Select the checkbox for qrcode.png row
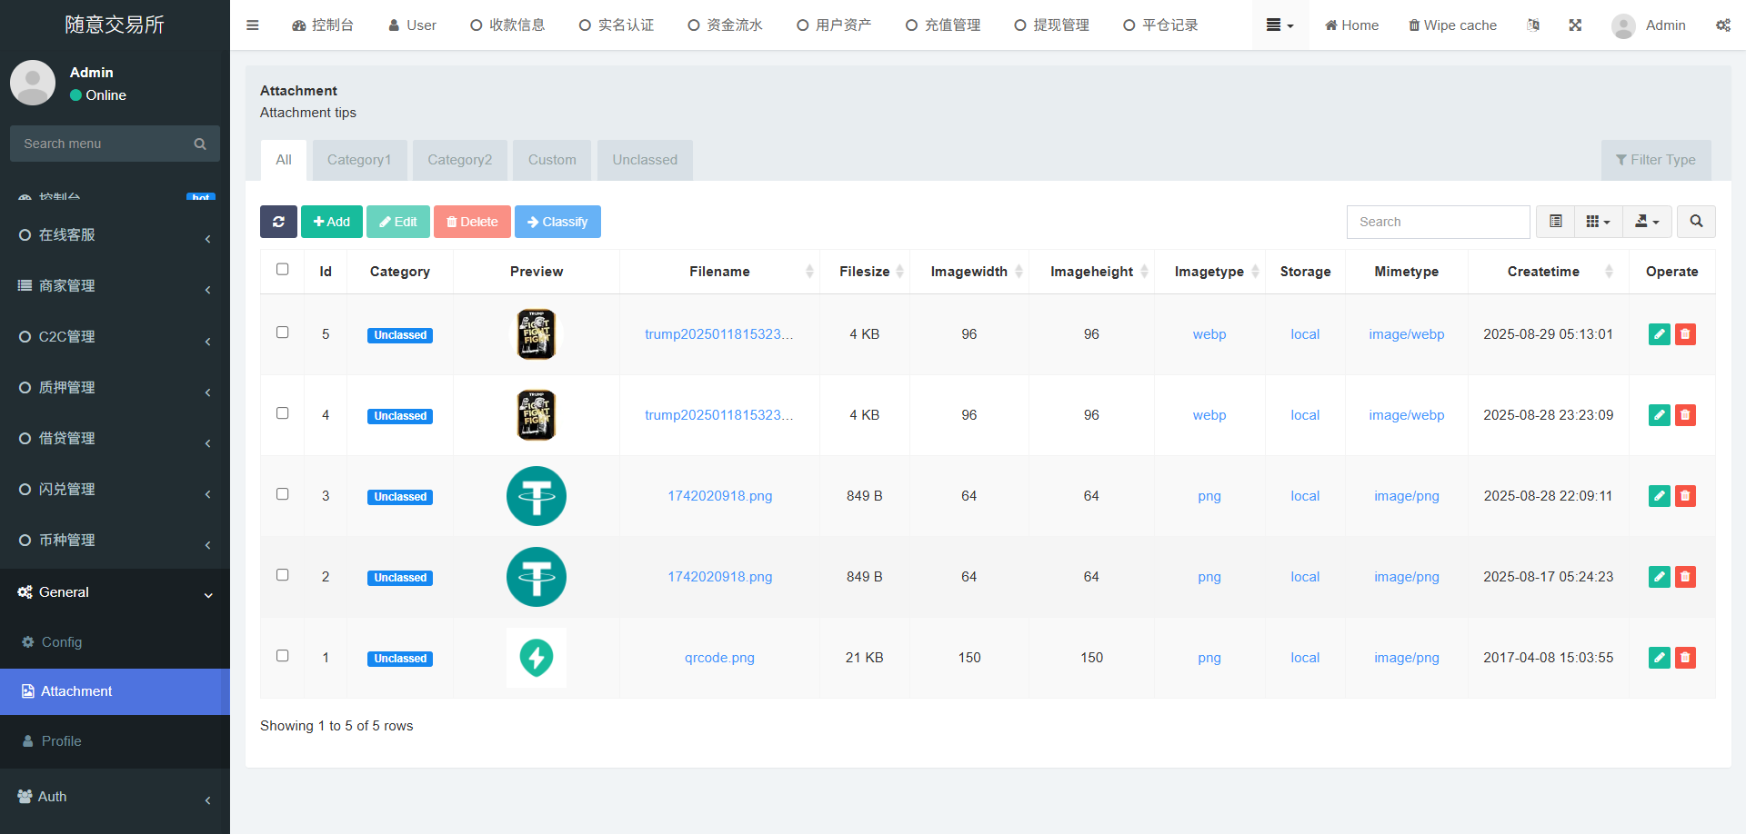The image size is (1746, 834). 283,656
